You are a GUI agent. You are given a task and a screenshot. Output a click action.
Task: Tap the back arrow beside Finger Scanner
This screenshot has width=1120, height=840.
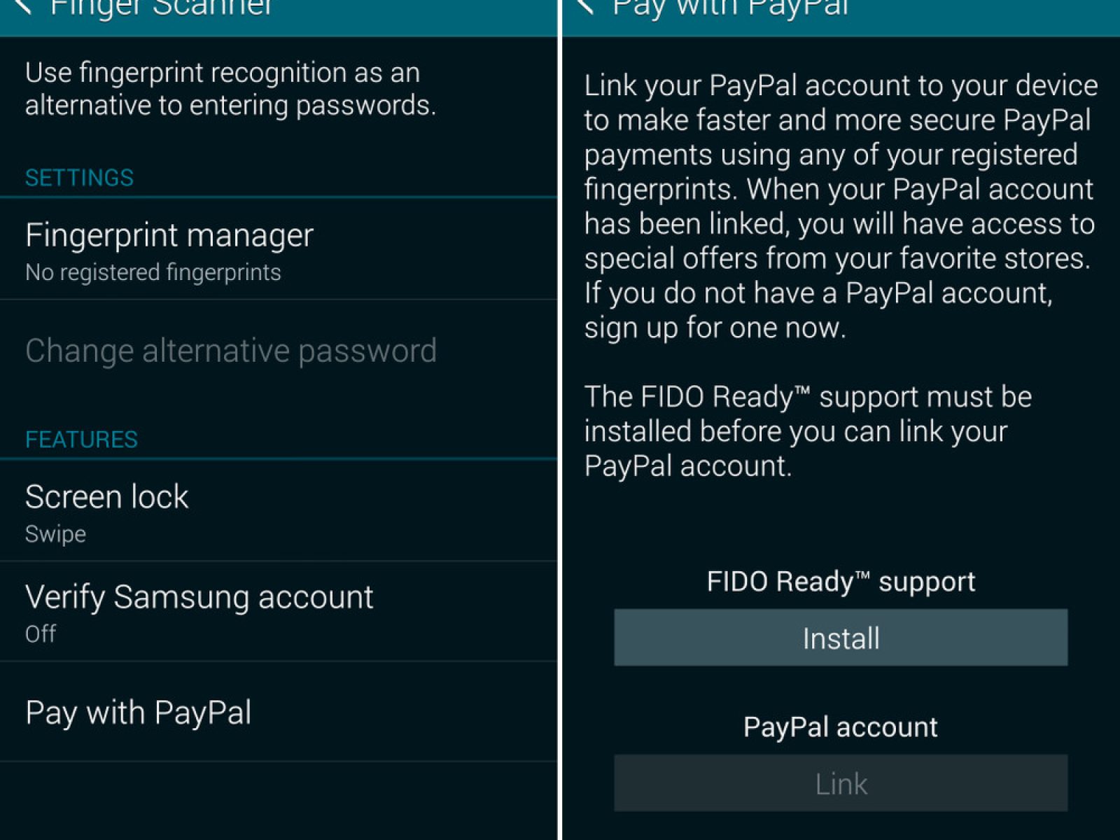[22, 6]
